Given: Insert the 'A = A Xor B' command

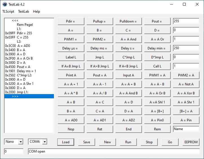Looking at the screenshot, I should click(186, 93).
